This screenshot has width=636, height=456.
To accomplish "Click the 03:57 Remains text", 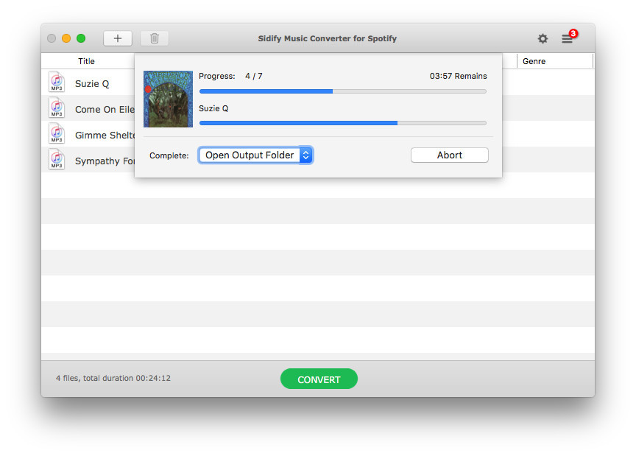I will tap(459, 76).
